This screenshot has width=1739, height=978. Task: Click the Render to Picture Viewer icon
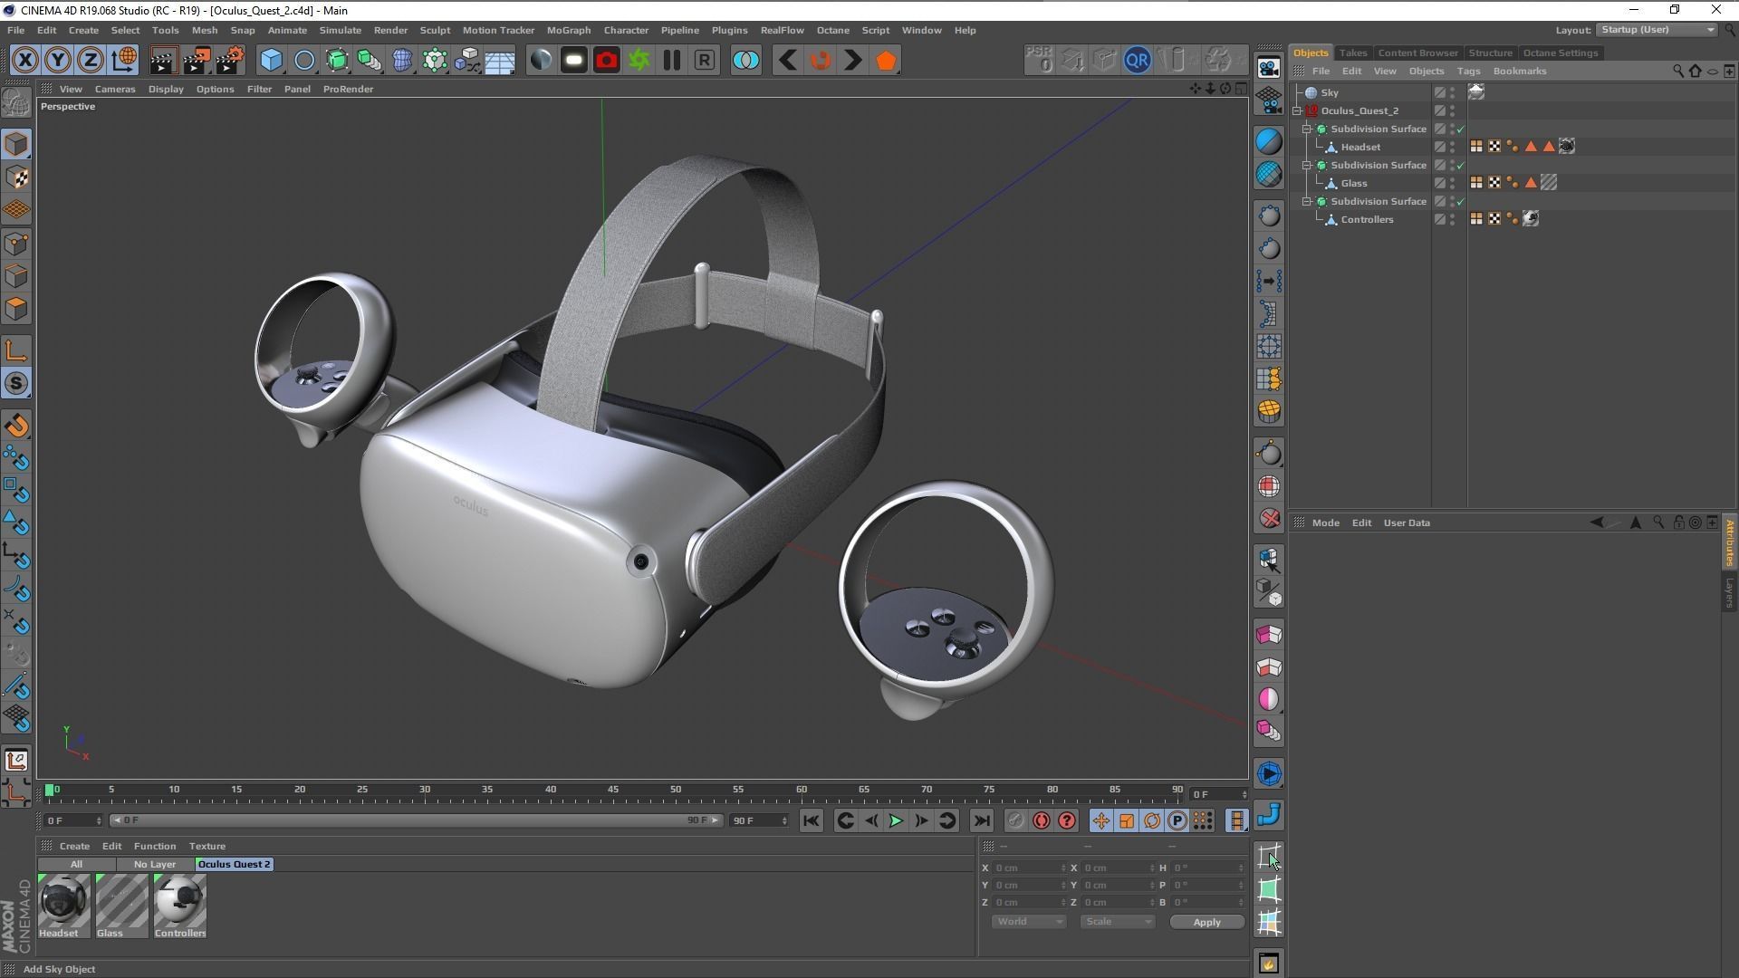196,61
